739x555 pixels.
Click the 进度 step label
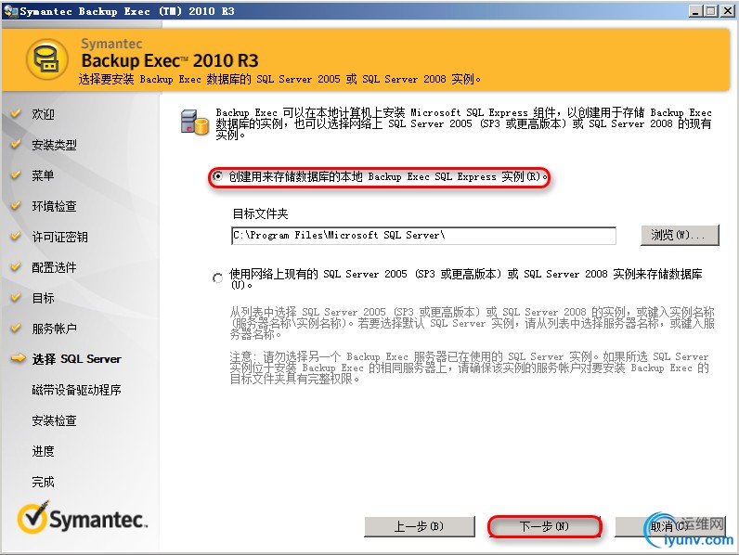point(43,451)
